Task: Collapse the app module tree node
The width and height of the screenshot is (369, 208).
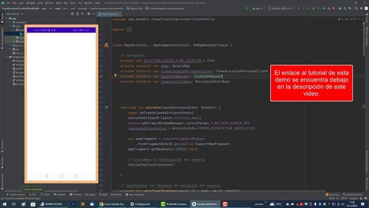Action: coord(7,18)
